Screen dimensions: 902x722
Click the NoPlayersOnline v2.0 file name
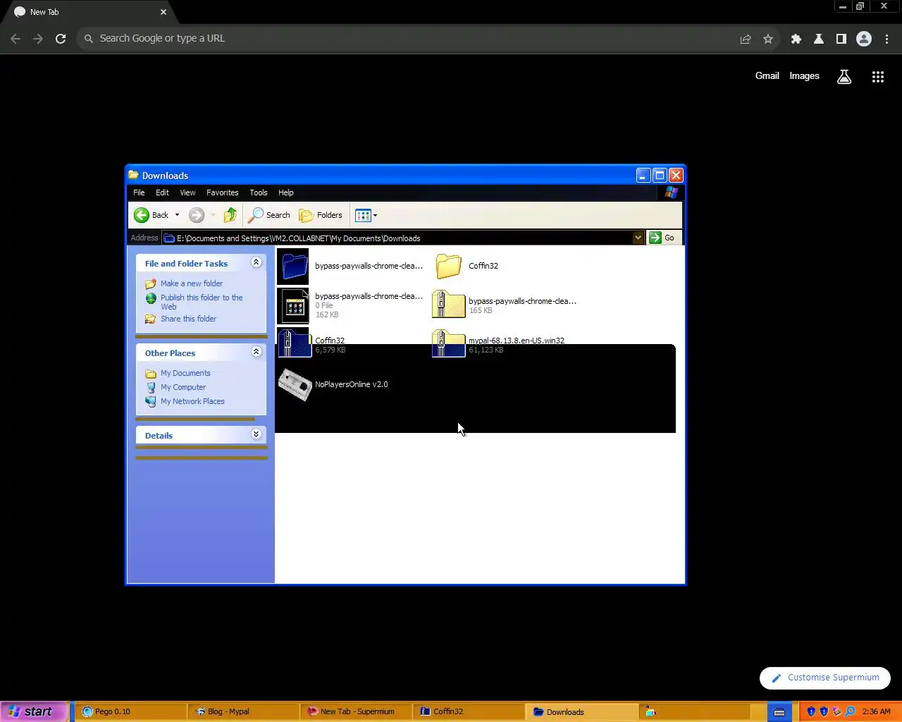(x=351, y=384)
